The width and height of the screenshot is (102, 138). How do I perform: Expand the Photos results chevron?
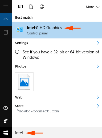98,66
